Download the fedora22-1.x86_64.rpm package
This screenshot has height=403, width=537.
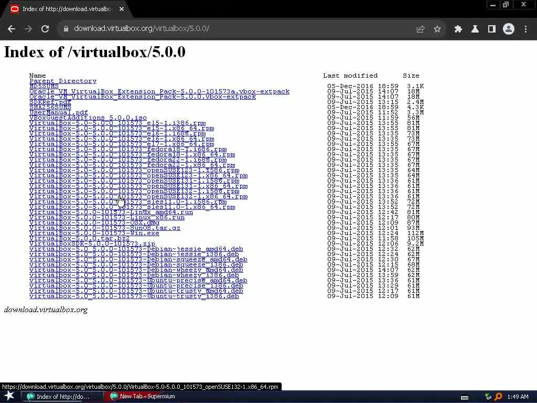(x=132, y=165)
